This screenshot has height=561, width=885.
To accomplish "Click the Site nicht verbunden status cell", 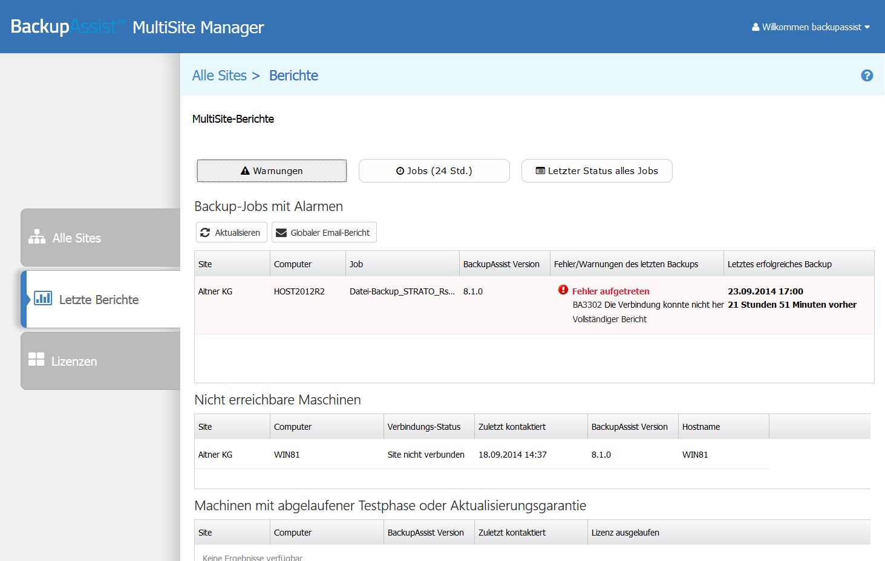I will point(426,455).
